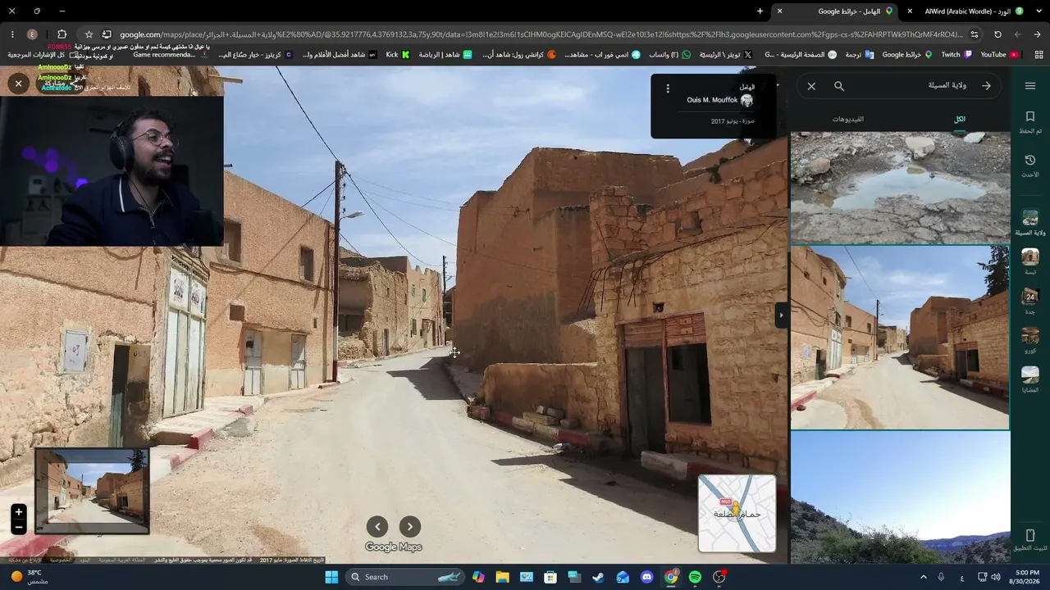Open Spotify from the taskbar
This screenshot has width=1050, height=590.
coord(695,577)
